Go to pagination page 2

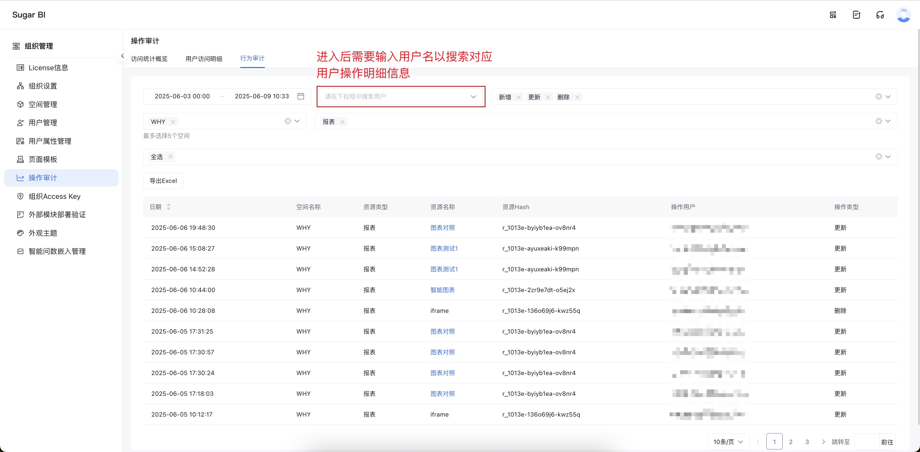(x=791, y=442)
